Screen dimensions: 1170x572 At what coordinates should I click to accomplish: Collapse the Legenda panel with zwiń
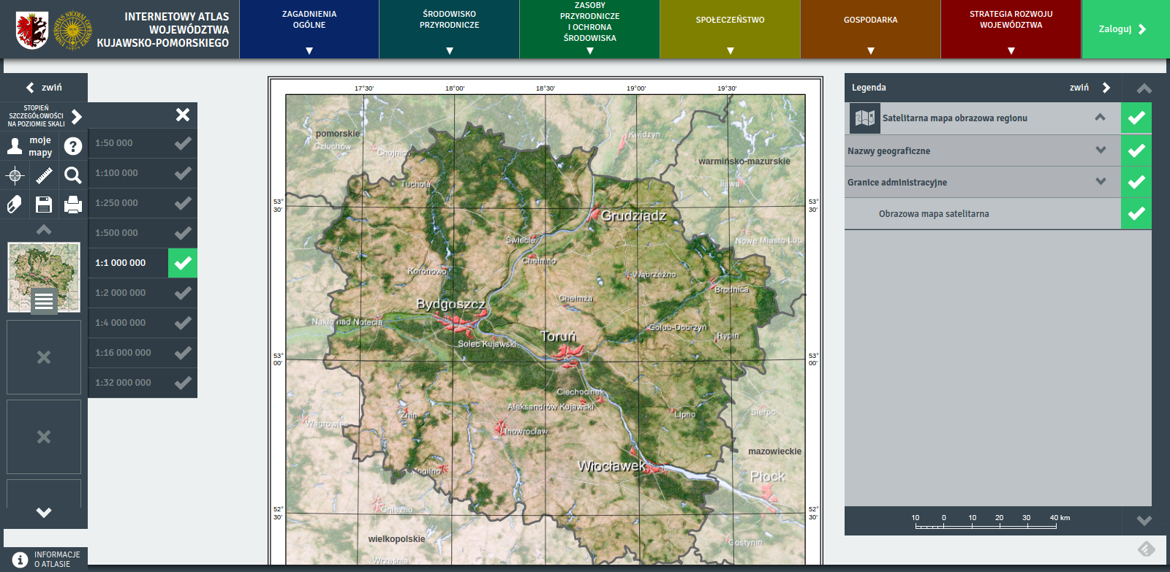click(1090, 88)
